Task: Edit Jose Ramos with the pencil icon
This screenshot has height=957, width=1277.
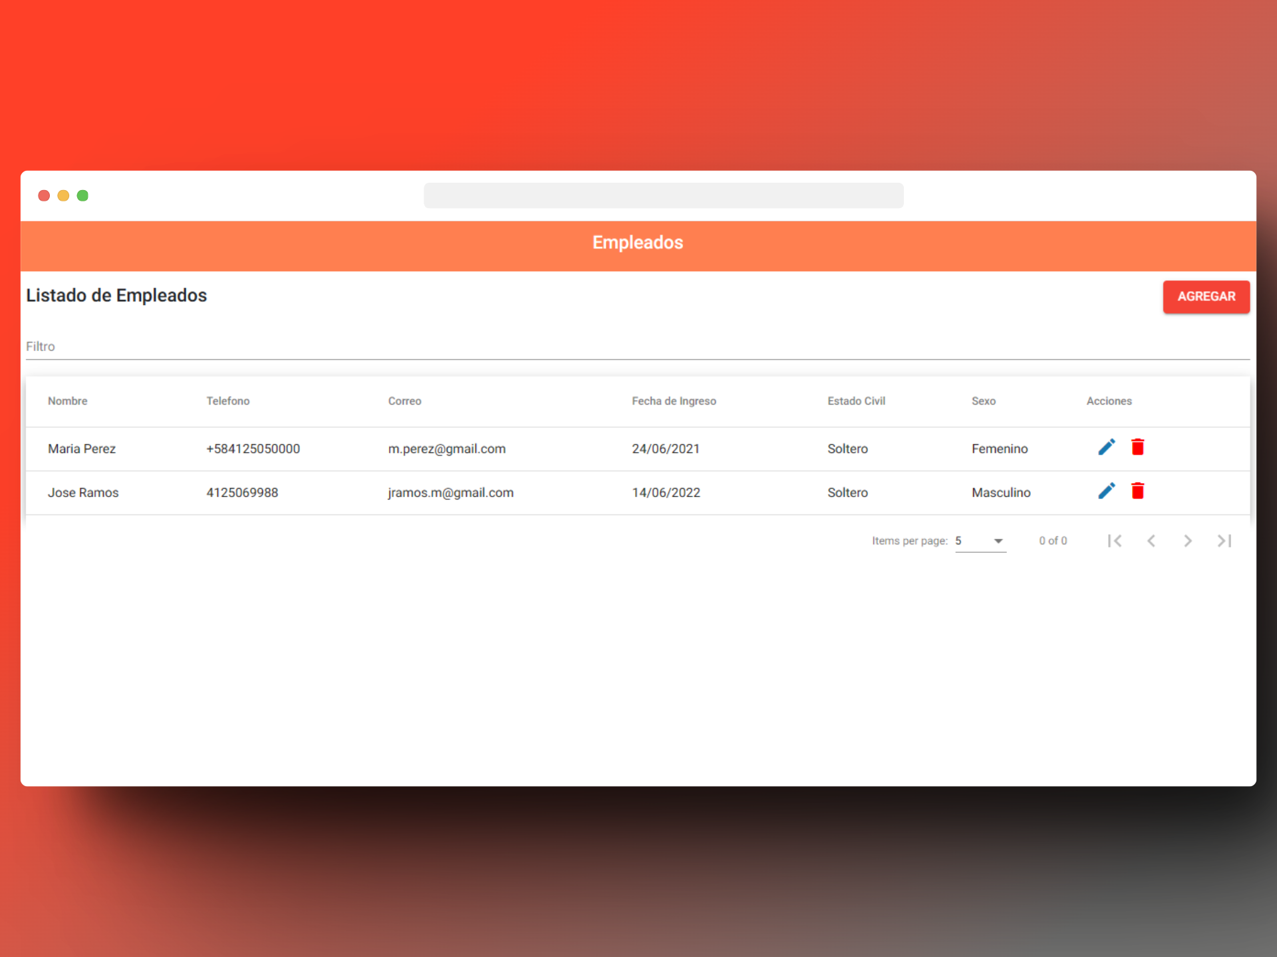Action: 1106,491
